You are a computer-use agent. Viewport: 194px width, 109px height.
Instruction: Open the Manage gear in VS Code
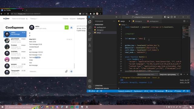(90, 87)
